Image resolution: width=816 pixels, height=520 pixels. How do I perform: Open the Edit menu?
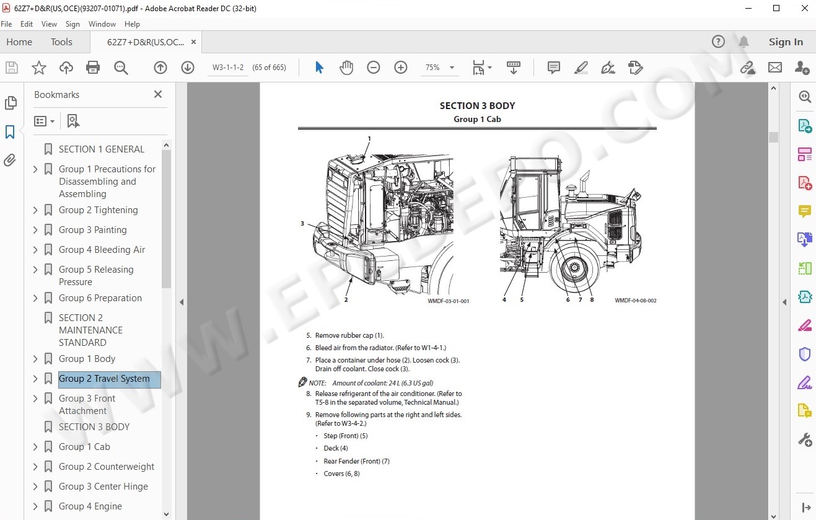[27, 24]
